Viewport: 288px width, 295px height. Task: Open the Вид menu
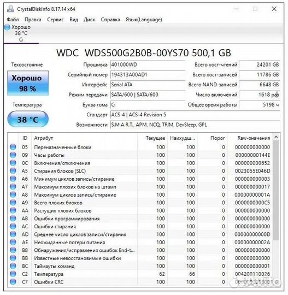coord(74,20)
